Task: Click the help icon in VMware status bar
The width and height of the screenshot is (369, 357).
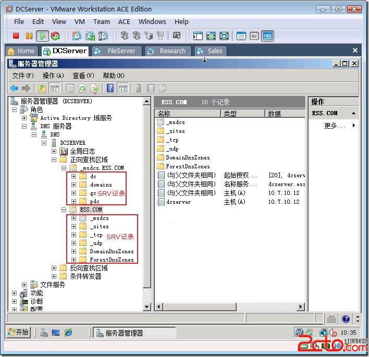Action: 346,319
